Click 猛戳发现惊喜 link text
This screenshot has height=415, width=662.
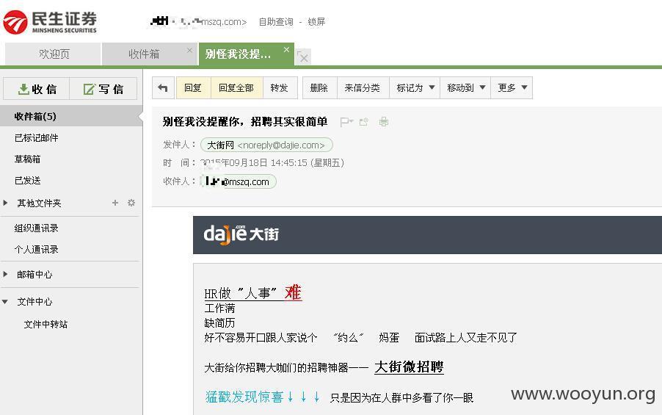244,397
